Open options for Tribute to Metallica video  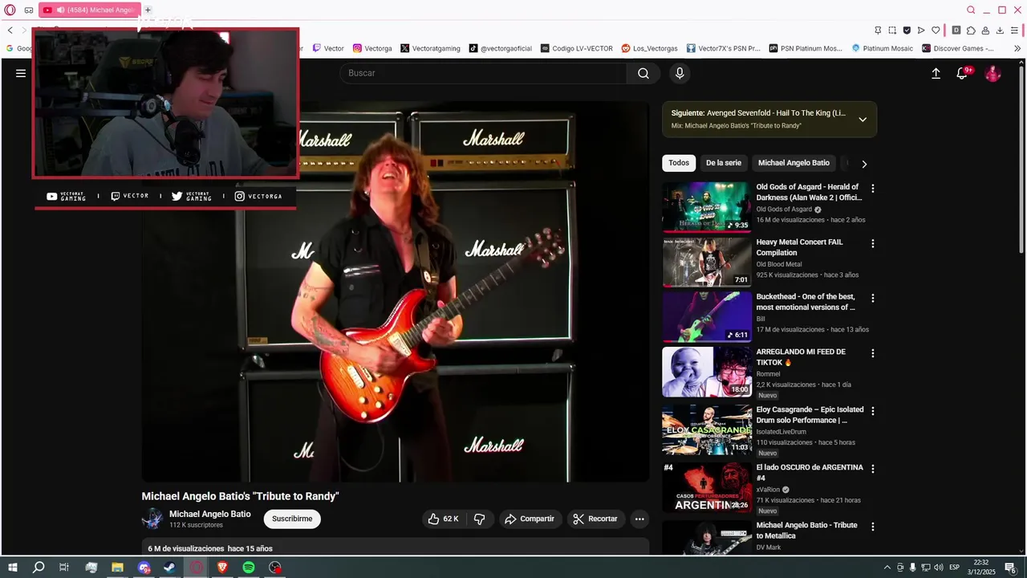click(x=873, y=527)
